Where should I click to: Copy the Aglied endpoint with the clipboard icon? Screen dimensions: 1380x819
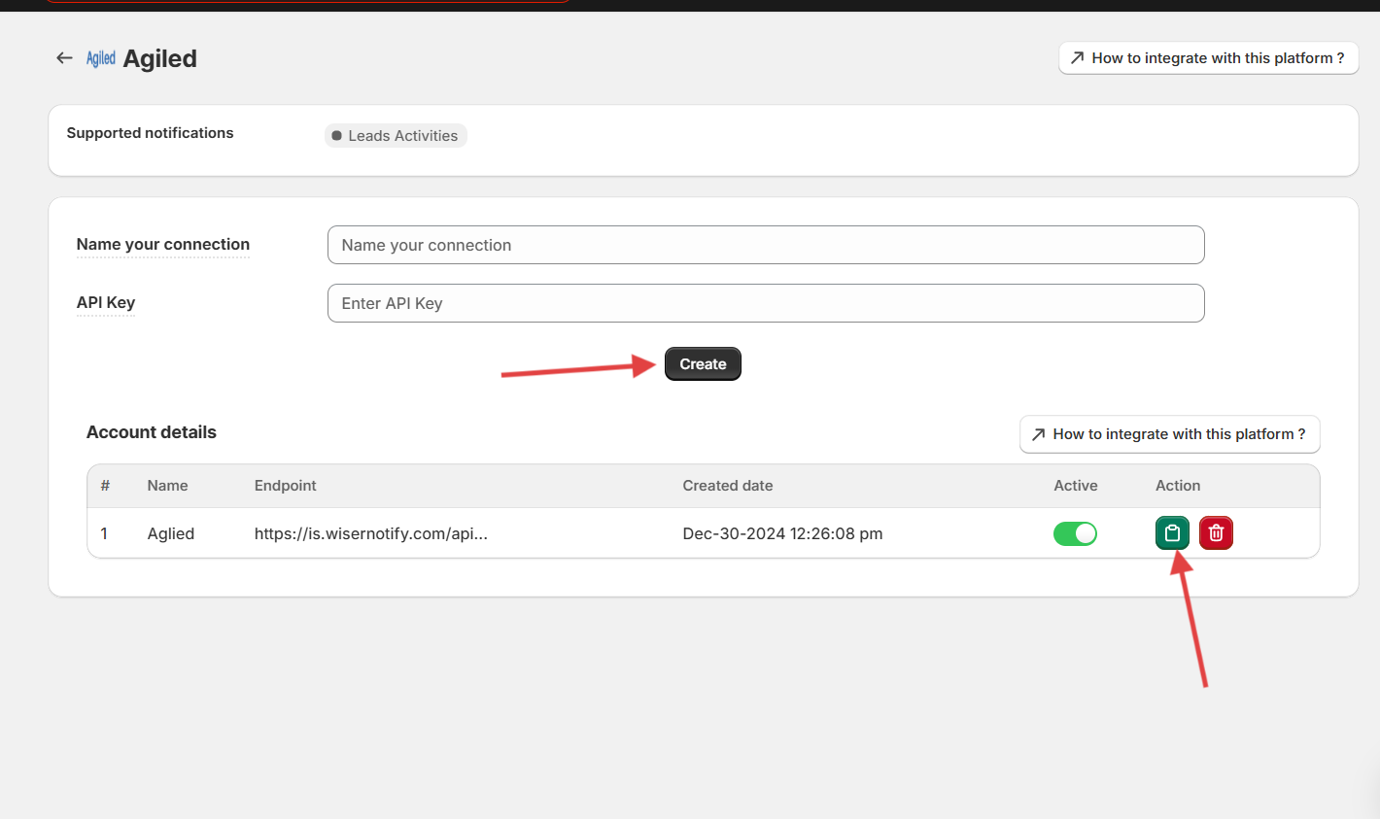(1172, 533)
